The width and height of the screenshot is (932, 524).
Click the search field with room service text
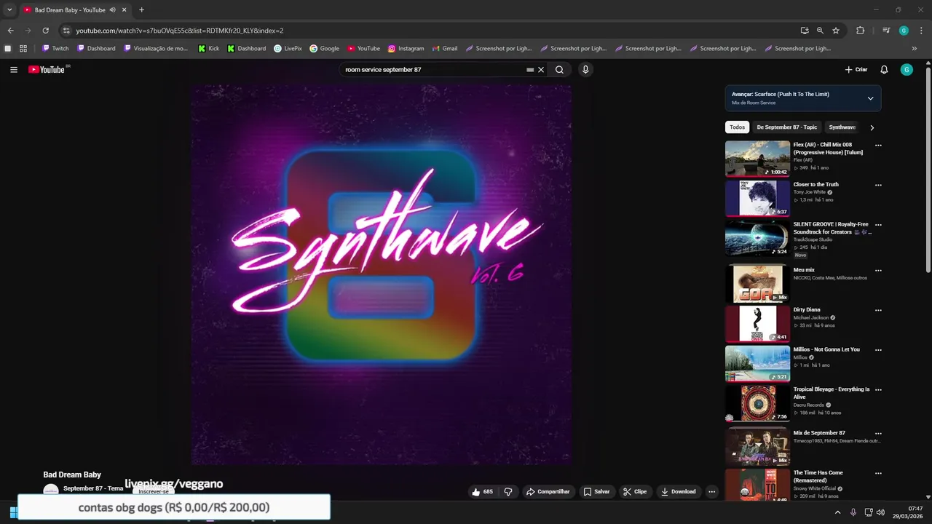(x=433, y=70)
